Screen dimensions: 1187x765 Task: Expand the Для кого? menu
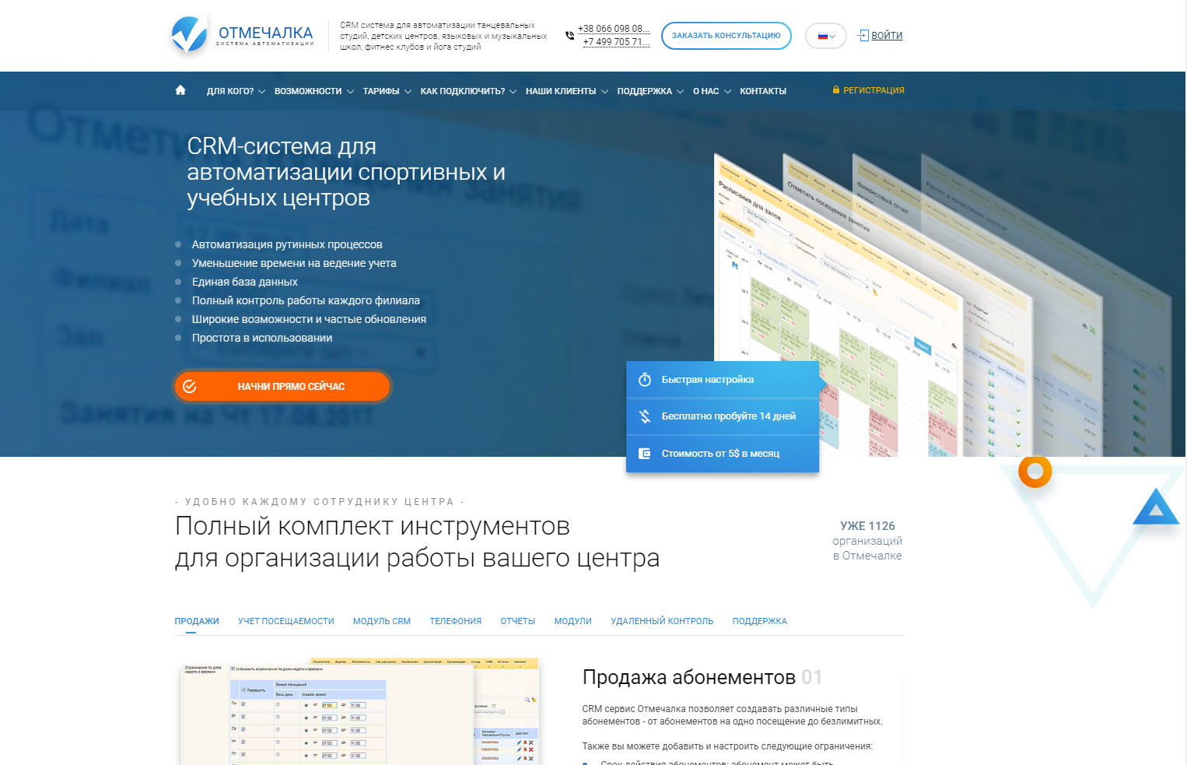236,91
